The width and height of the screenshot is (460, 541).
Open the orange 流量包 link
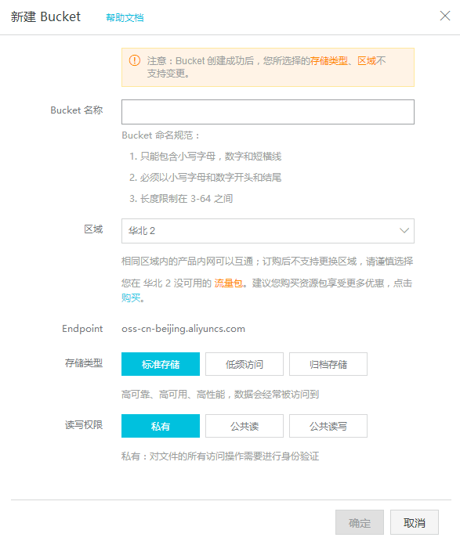pyautogui.click(x=228, y=283)
